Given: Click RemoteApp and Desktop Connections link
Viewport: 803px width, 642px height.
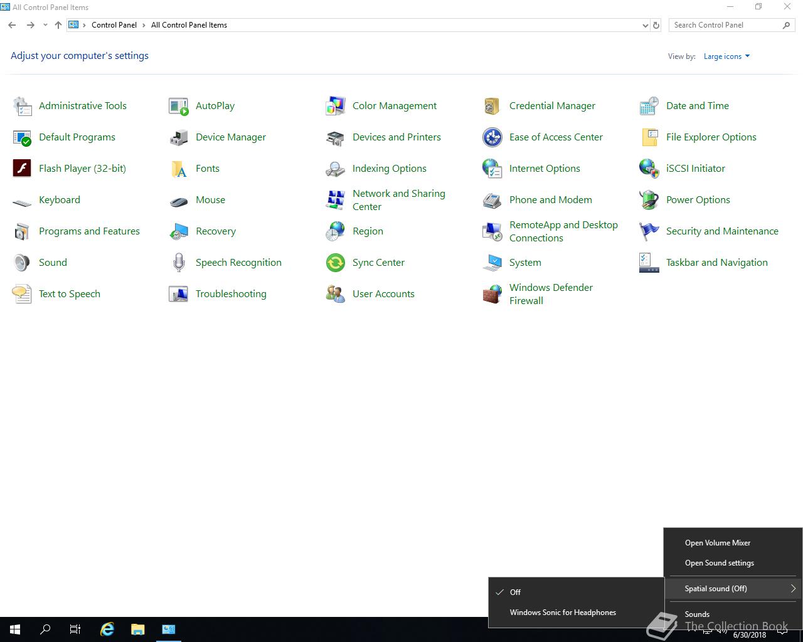Looking at the screenshot, I should click(x=563, y=231).
